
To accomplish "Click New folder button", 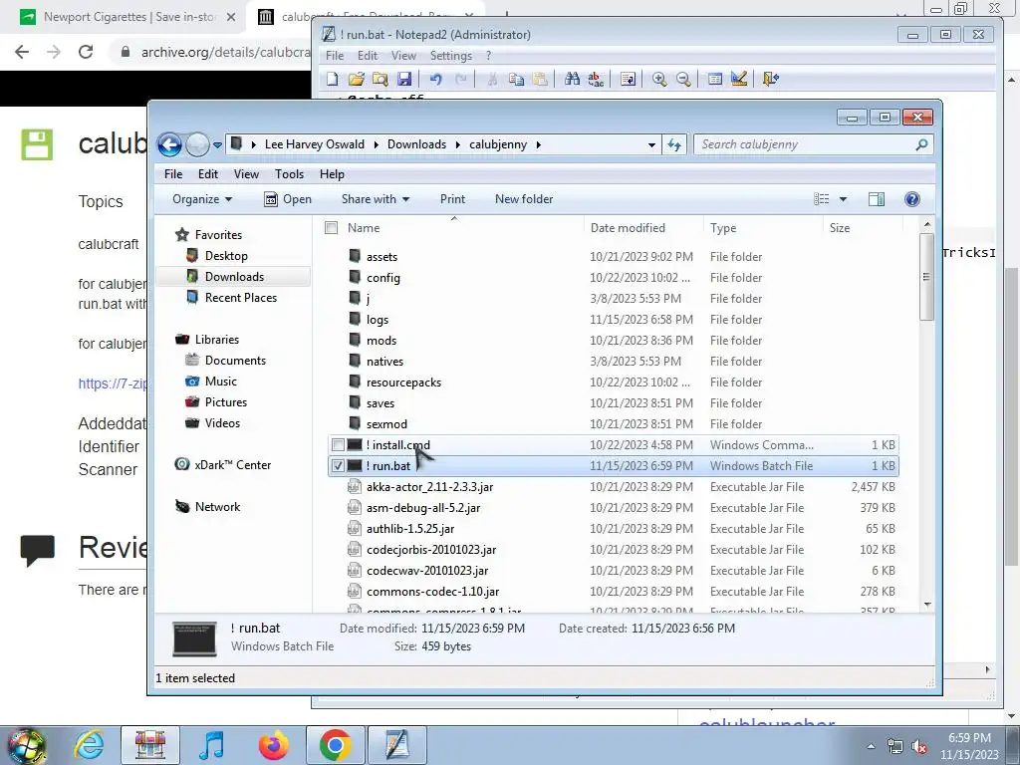I will [x=524, y=199].
